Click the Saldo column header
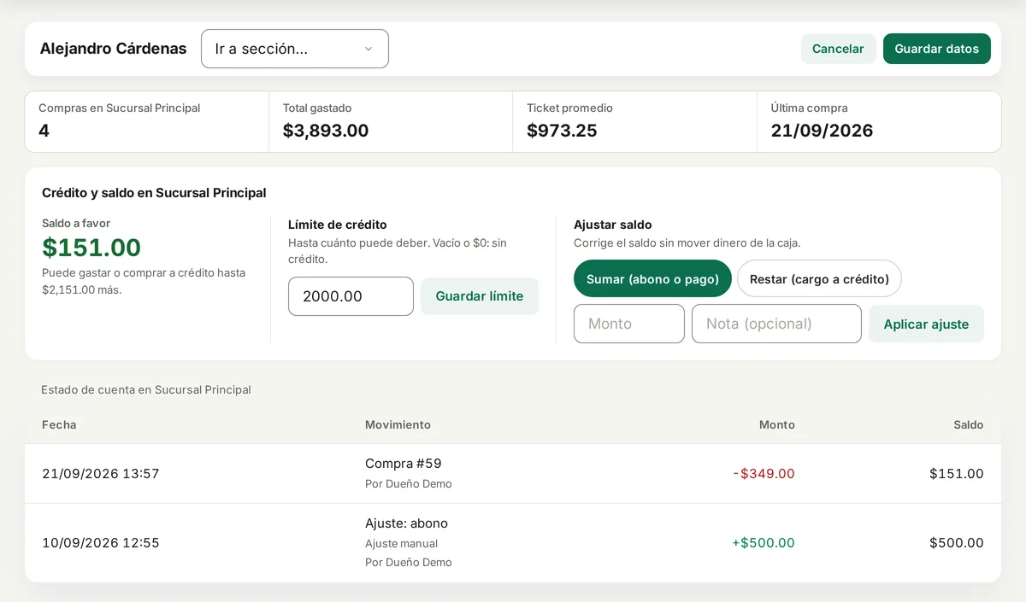This screenshot has width=1026, height=602. 969,424
